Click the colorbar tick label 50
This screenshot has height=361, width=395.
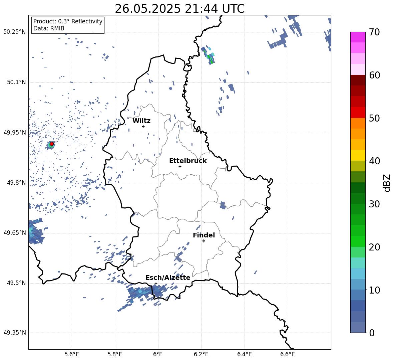(374, 118)
